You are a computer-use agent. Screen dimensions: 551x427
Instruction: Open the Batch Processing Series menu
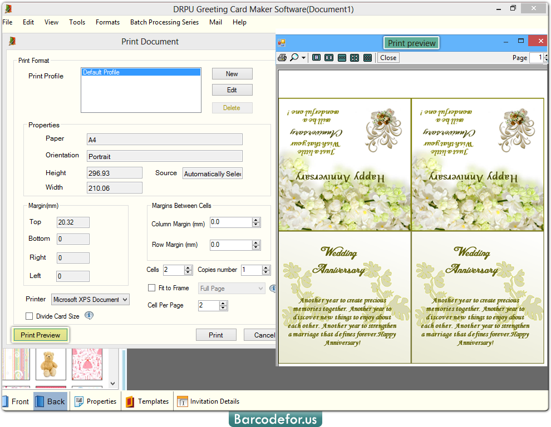(x=164, y=22)
